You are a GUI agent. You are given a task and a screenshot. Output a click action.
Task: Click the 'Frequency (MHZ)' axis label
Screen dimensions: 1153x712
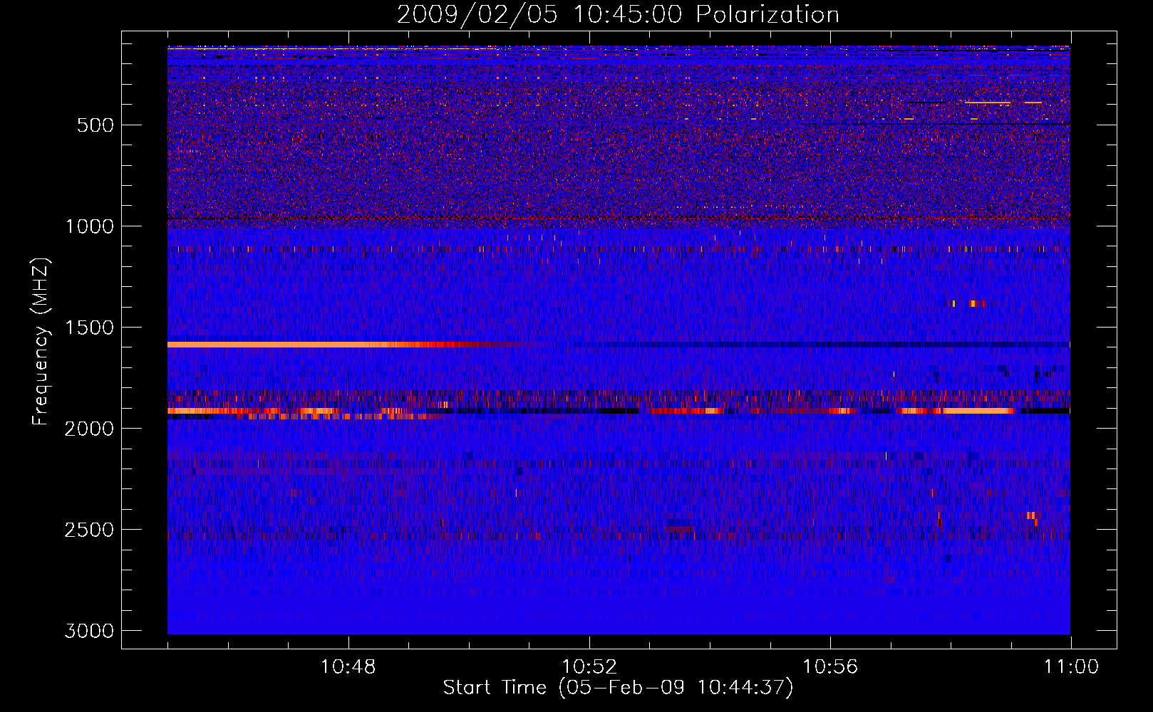41,342
